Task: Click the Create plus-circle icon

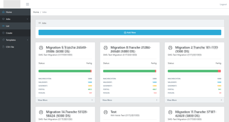Action: pos(3,33)
